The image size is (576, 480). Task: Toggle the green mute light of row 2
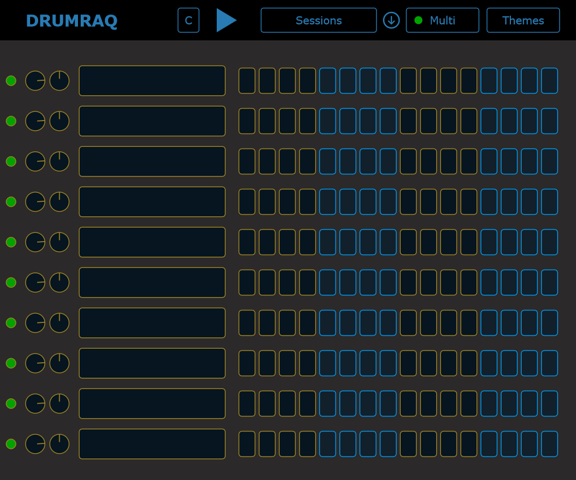pyautogui.click(x=11, y=121)
